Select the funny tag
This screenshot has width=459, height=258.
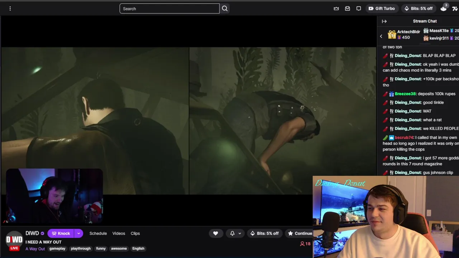[x=101, y=248]
